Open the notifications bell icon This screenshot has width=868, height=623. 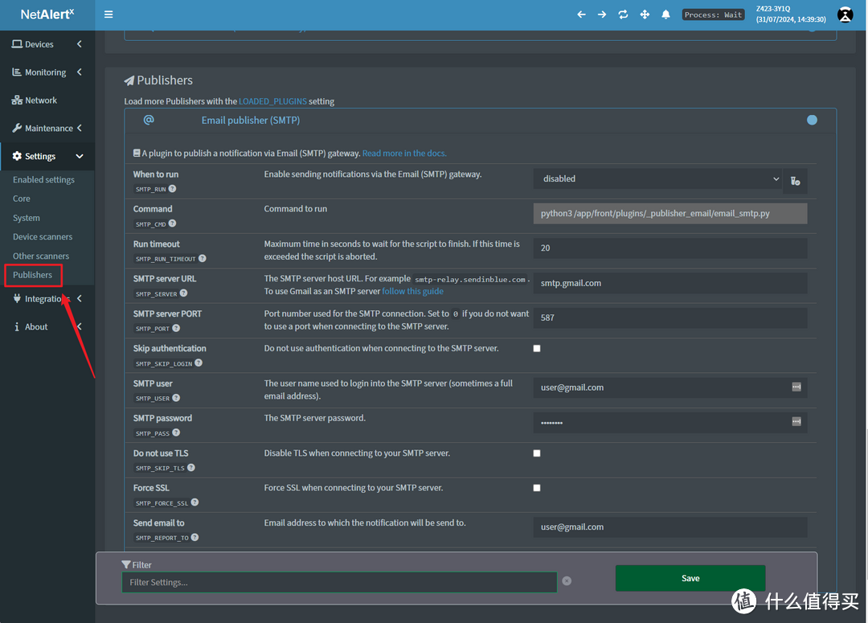(665, 14)
